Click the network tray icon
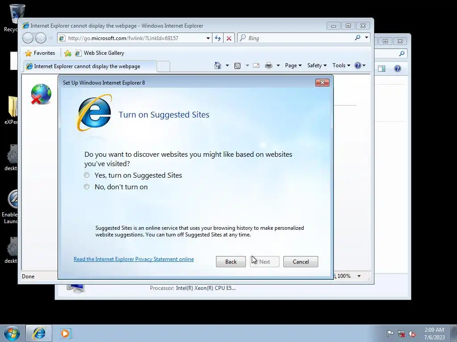The height and width of the screenshot is (342, 457). click(401, 334)
